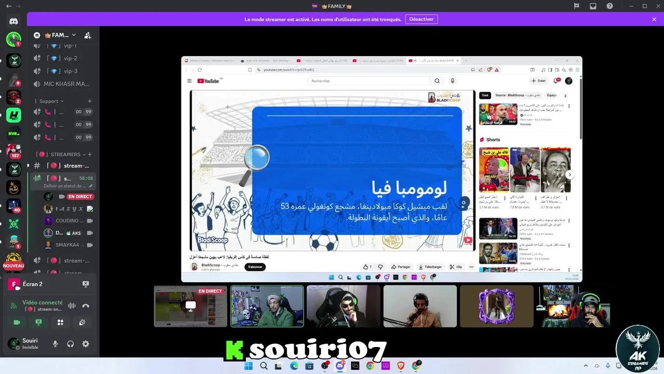Click S'abonner button under video
This screenshot has height=374, width=664.
point(255,267)
